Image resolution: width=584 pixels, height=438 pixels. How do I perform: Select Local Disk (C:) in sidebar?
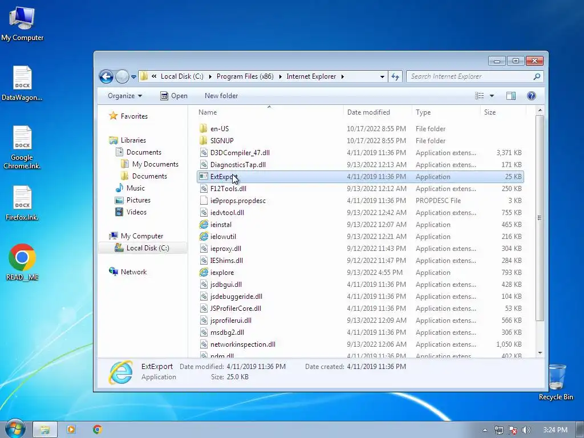[142, 248]
